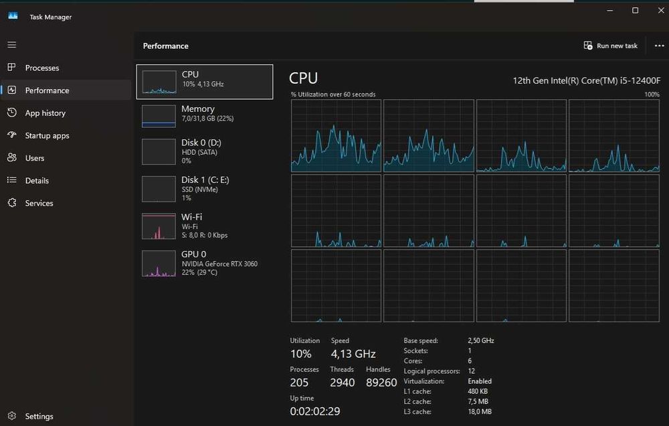The image size is (669, 426).
Task: Click the first logical processor graph
Action: click(337, 136)
